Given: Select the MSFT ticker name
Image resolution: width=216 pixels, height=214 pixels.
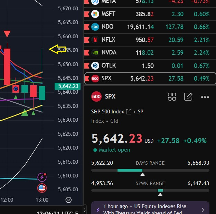Looking at the screenshot, I should click(x=108, y=14).
